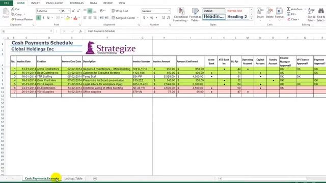This screenshot has width=326, height=183.
Task: Apply red Font Color letter A
Action: pyautogui.click(x=75, y=18)
